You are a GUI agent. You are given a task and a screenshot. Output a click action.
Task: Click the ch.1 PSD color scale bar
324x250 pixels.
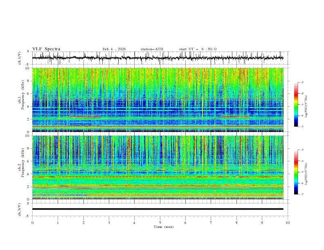(x=296, y=104)
